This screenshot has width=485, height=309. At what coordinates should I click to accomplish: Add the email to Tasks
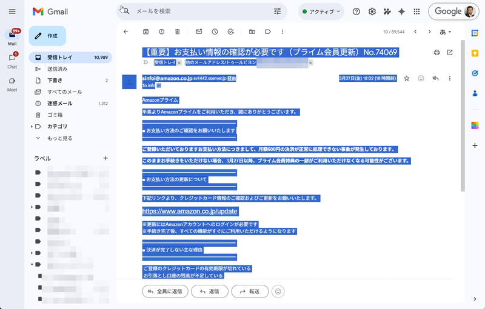(231, 32)
